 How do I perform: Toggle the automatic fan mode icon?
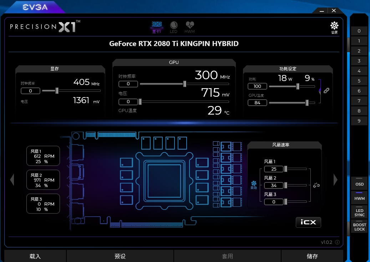(x=254, y=185)
